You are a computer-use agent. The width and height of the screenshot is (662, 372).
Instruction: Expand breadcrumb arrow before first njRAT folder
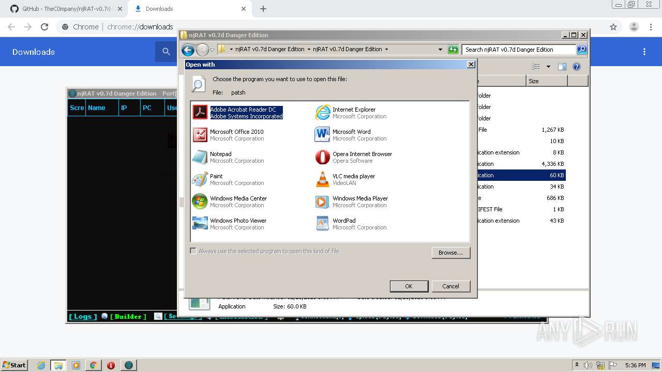pos(231,50)
